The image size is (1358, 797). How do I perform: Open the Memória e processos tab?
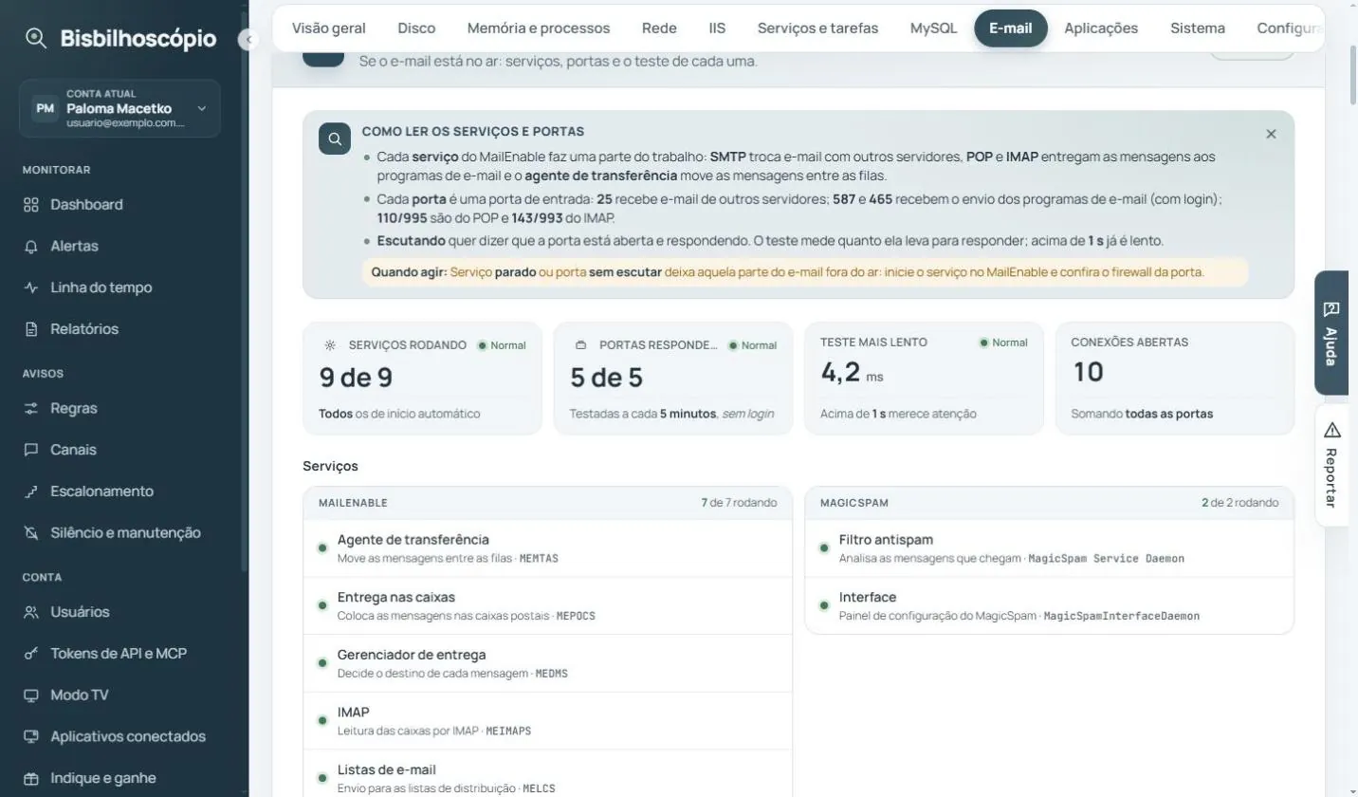539,28
